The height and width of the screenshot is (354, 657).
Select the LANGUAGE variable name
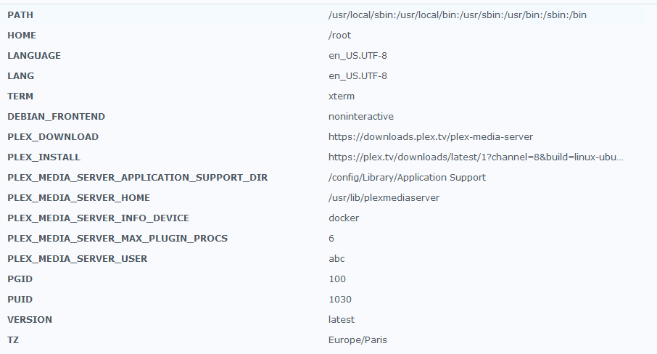pos(34,56)
